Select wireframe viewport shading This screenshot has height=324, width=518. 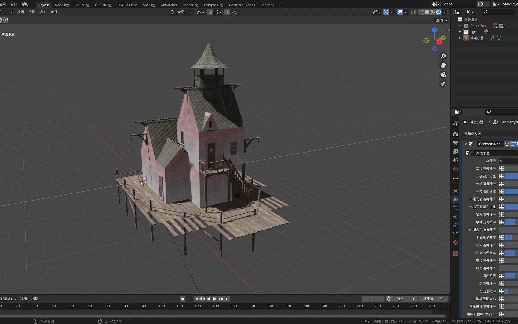[x=421, y=12]
